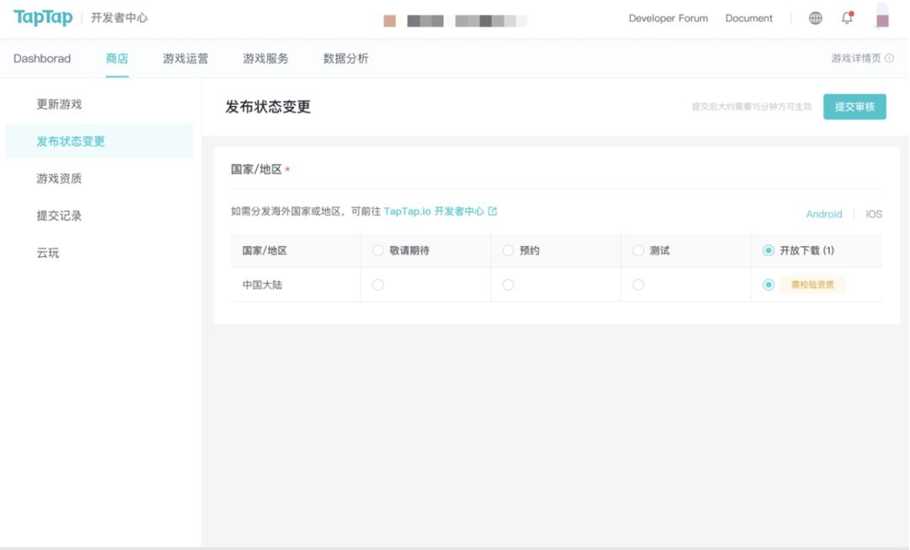Open the language globe icon
Screen dimensions: 910x550
pos(815,19)
